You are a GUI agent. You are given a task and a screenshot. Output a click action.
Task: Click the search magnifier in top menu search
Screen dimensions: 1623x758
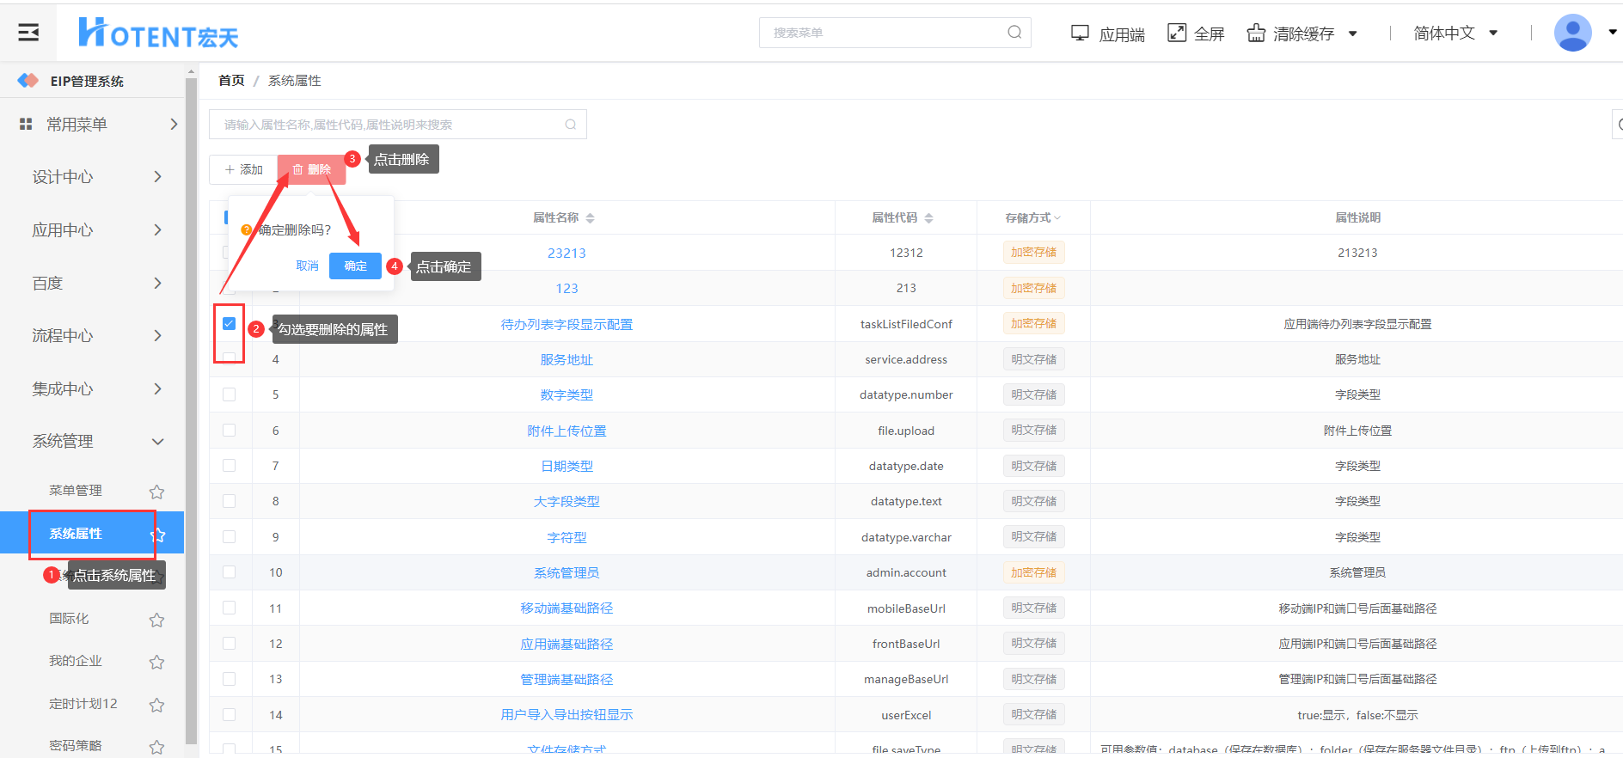click(x=1014, y=33)
